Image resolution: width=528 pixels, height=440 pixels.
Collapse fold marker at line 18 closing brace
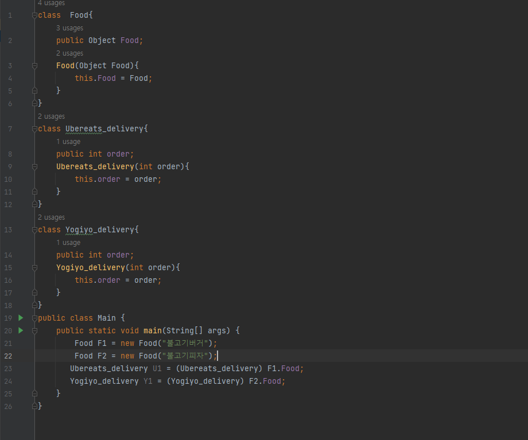click(x=34, y=305)
